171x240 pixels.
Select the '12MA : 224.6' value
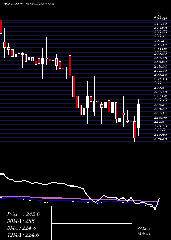tap(23, 235)
